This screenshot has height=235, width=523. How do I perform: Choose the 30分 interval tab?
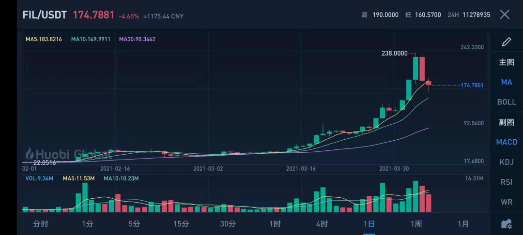tap(228, 224)
